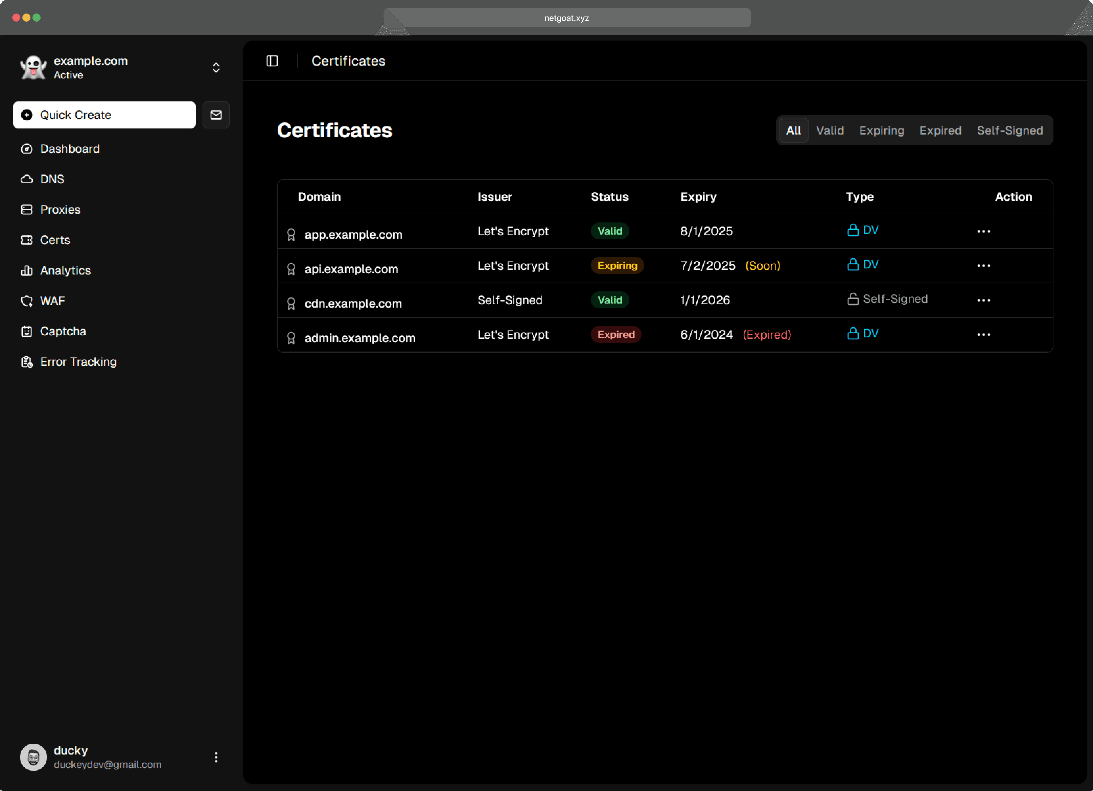Viewport: 1093px width, 791px height.
Task: Click the duckeydev@gmail.com email text
Action: [108, 765]
